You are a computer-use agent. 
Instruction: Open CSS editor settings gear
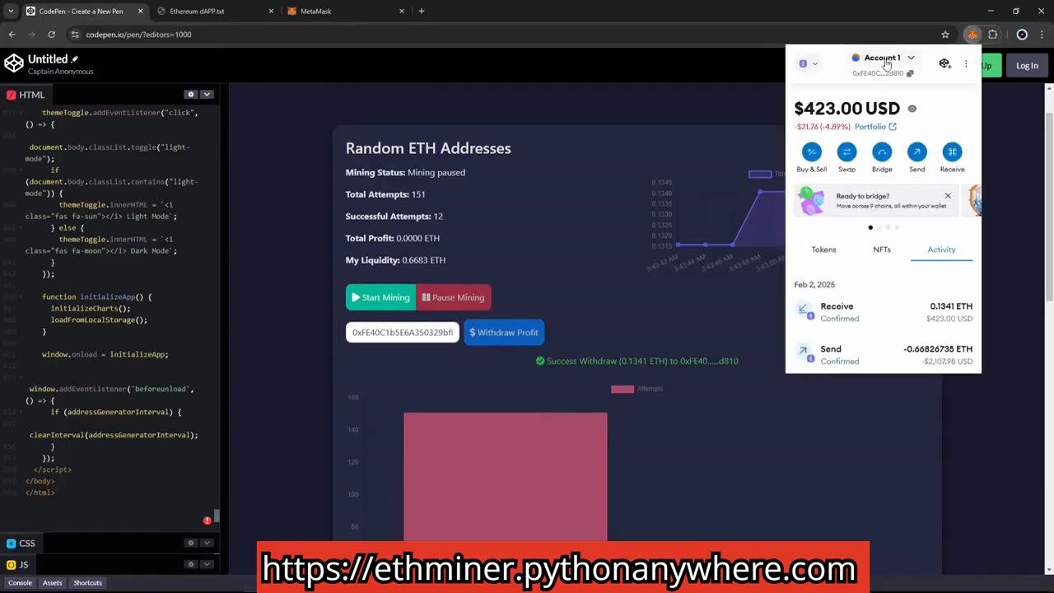[190, 543]
